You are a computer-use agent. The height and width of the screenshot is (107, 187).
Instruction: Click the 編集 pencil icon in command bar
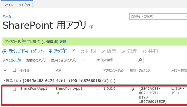[x=103, y=52]
